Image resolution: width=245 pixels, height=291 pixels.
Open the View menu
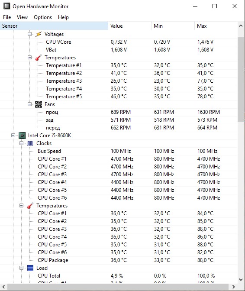pos(22,17)
